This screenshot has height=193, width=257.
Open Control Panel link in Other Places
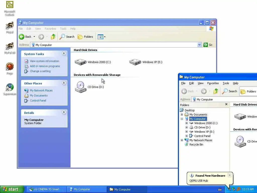pyautogui.click(x=38, y=101)
